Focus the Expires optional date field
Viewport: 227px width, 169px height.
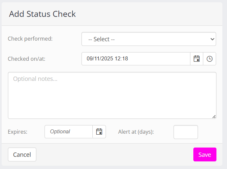click(x=69, y=132)
